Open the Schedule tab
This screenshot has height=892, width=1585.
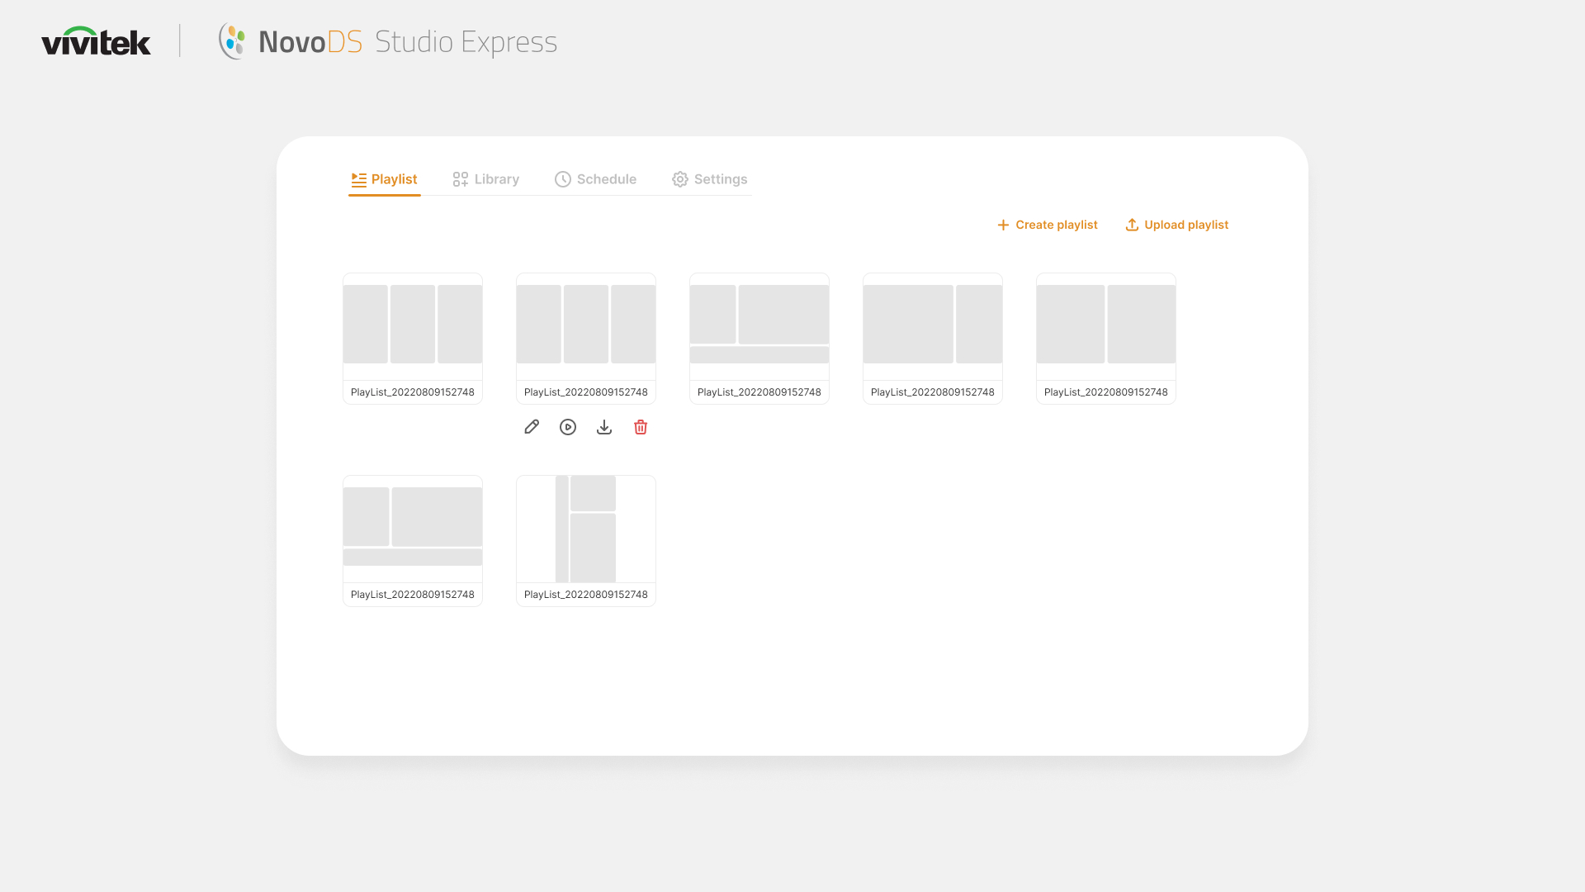pyautogui.click(x=596, y=179)
